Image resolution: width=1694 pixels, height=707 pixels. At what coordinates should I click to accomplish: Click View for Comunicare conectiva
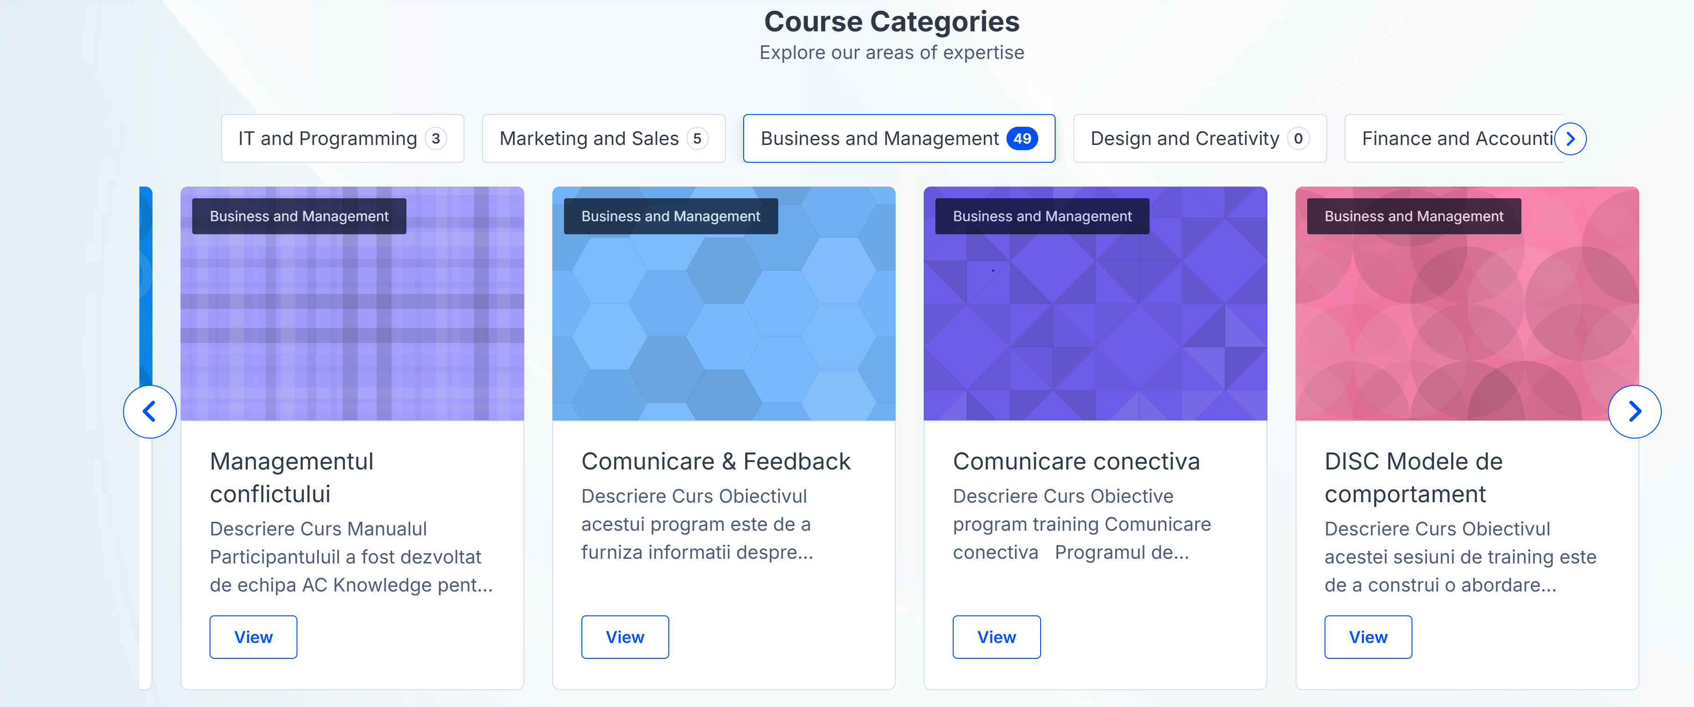[x=996, y=637]
